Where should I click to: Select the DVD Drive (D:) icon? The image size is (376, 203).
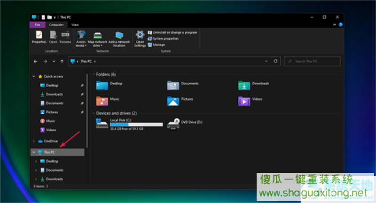click(173, 124)
